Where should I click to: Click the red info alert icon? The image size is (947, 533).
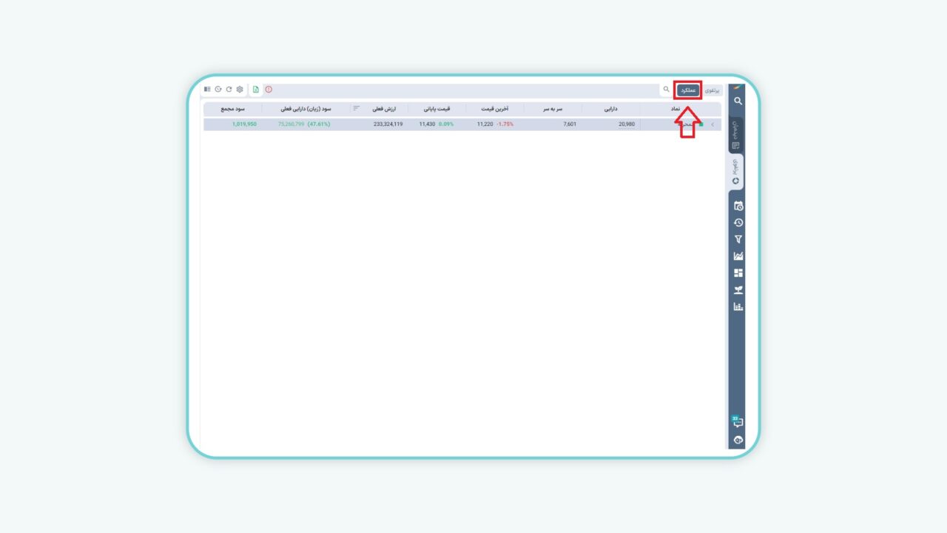[x=269, y=90]
